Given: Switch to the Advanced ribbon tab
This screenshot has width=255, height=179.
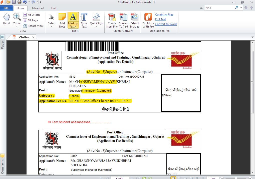Looking at the screenshot, I should (x=38, y=8).
